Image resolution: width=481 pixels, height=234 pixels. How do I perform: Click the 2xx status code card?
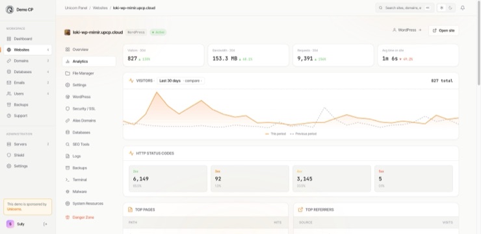[168, 179]
